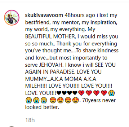Screen dimensions: 129x127
Task: Click the first crying emoji on bottom emoji row
Action: coord(28,100)
